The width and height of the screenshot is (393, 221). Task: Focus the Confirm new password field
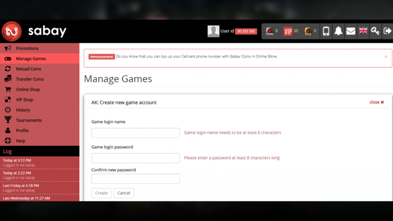tap(136, 179)
